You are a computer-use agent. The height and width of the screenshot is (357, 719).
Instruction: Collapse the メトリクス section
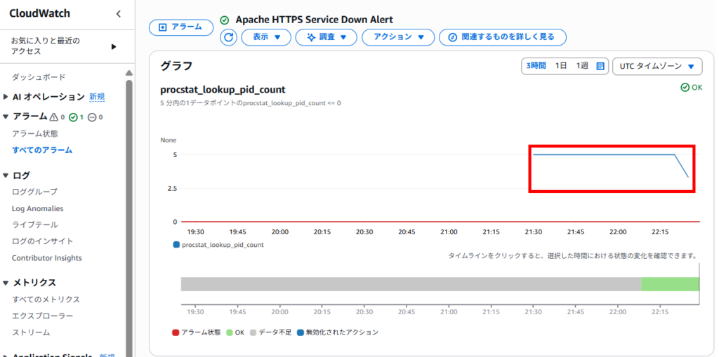click(6, 283)
